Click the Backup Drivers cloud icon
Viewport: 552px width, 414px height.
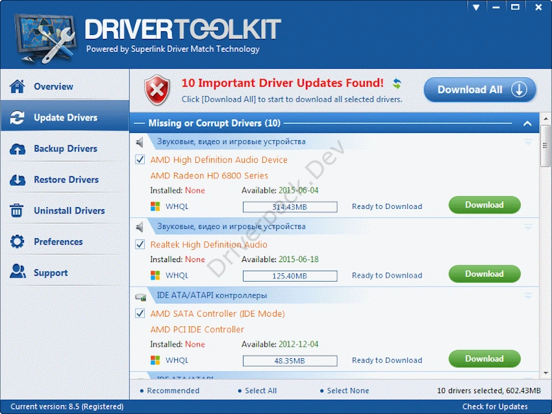[x=18, y=149]
